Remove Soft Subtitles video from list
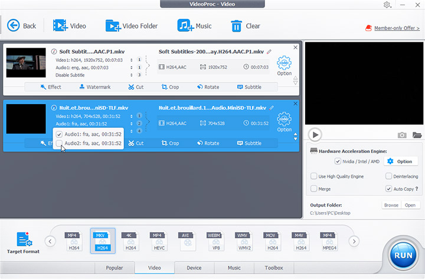The height and width of the screenshot is (279, 425). click(296, 47)
